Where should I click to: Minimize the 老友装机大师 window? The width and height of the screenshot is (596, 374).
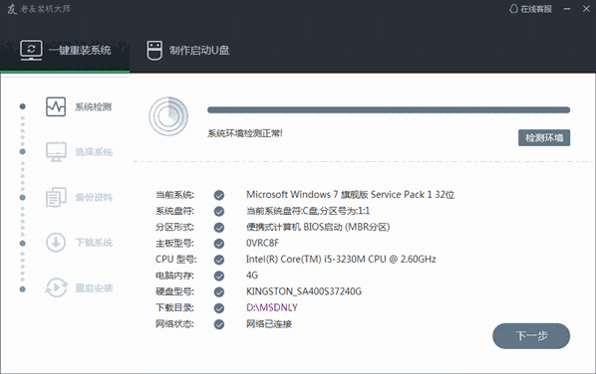click(x=567, y=9)
